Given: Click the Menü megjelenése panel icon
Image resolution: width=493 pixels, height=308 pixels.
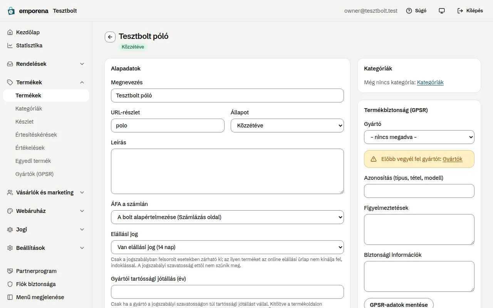Looking at the screenshot, I should click(x=10, y=297).
